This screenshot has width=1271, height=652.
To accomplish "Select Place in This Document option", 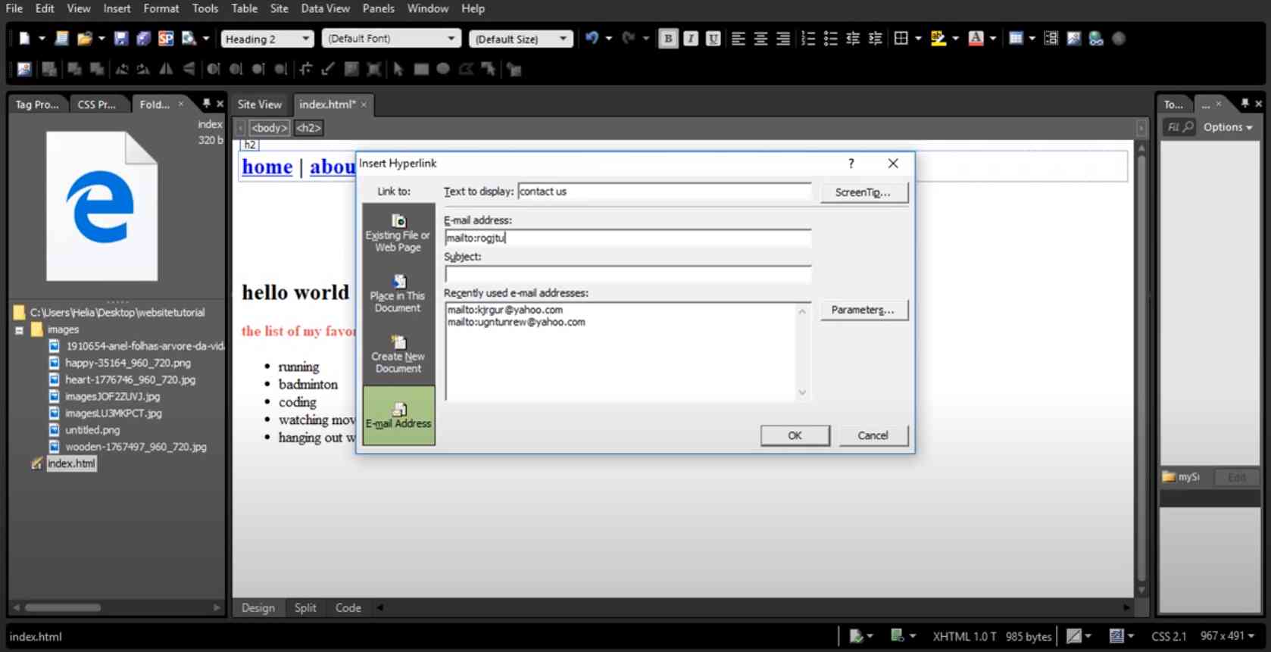I will coord(398,294).
